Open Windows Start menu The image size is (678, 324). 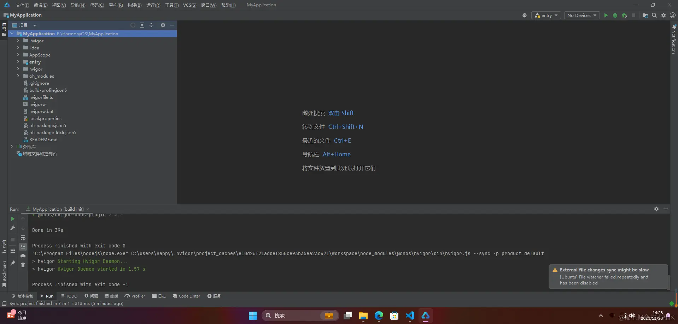[253, 316]
